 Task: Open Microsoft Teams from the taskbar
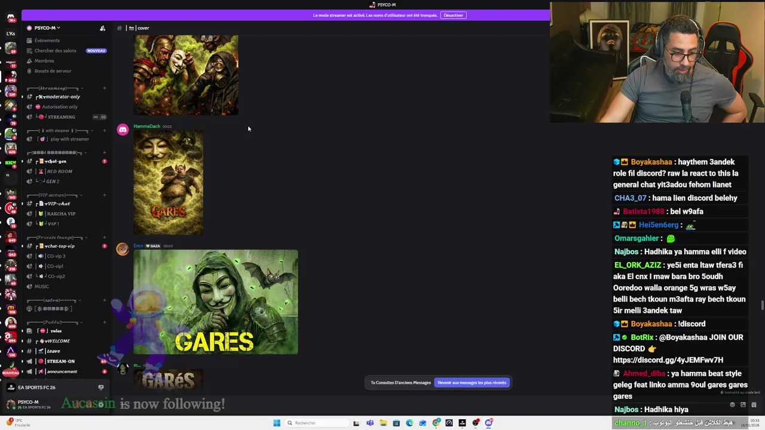pyautogui.click(x=370, y=423)
